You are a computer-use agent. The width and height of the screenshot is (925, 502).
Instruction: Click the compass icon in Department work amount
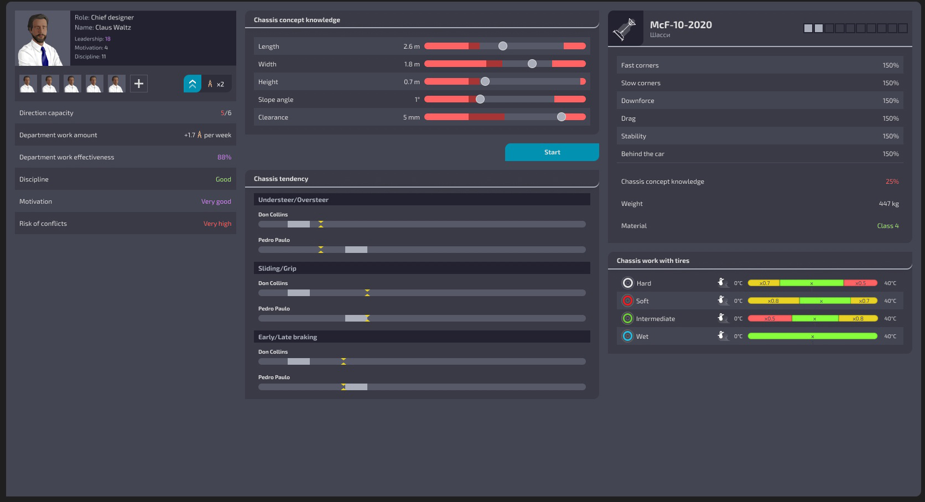click(200, 135)
